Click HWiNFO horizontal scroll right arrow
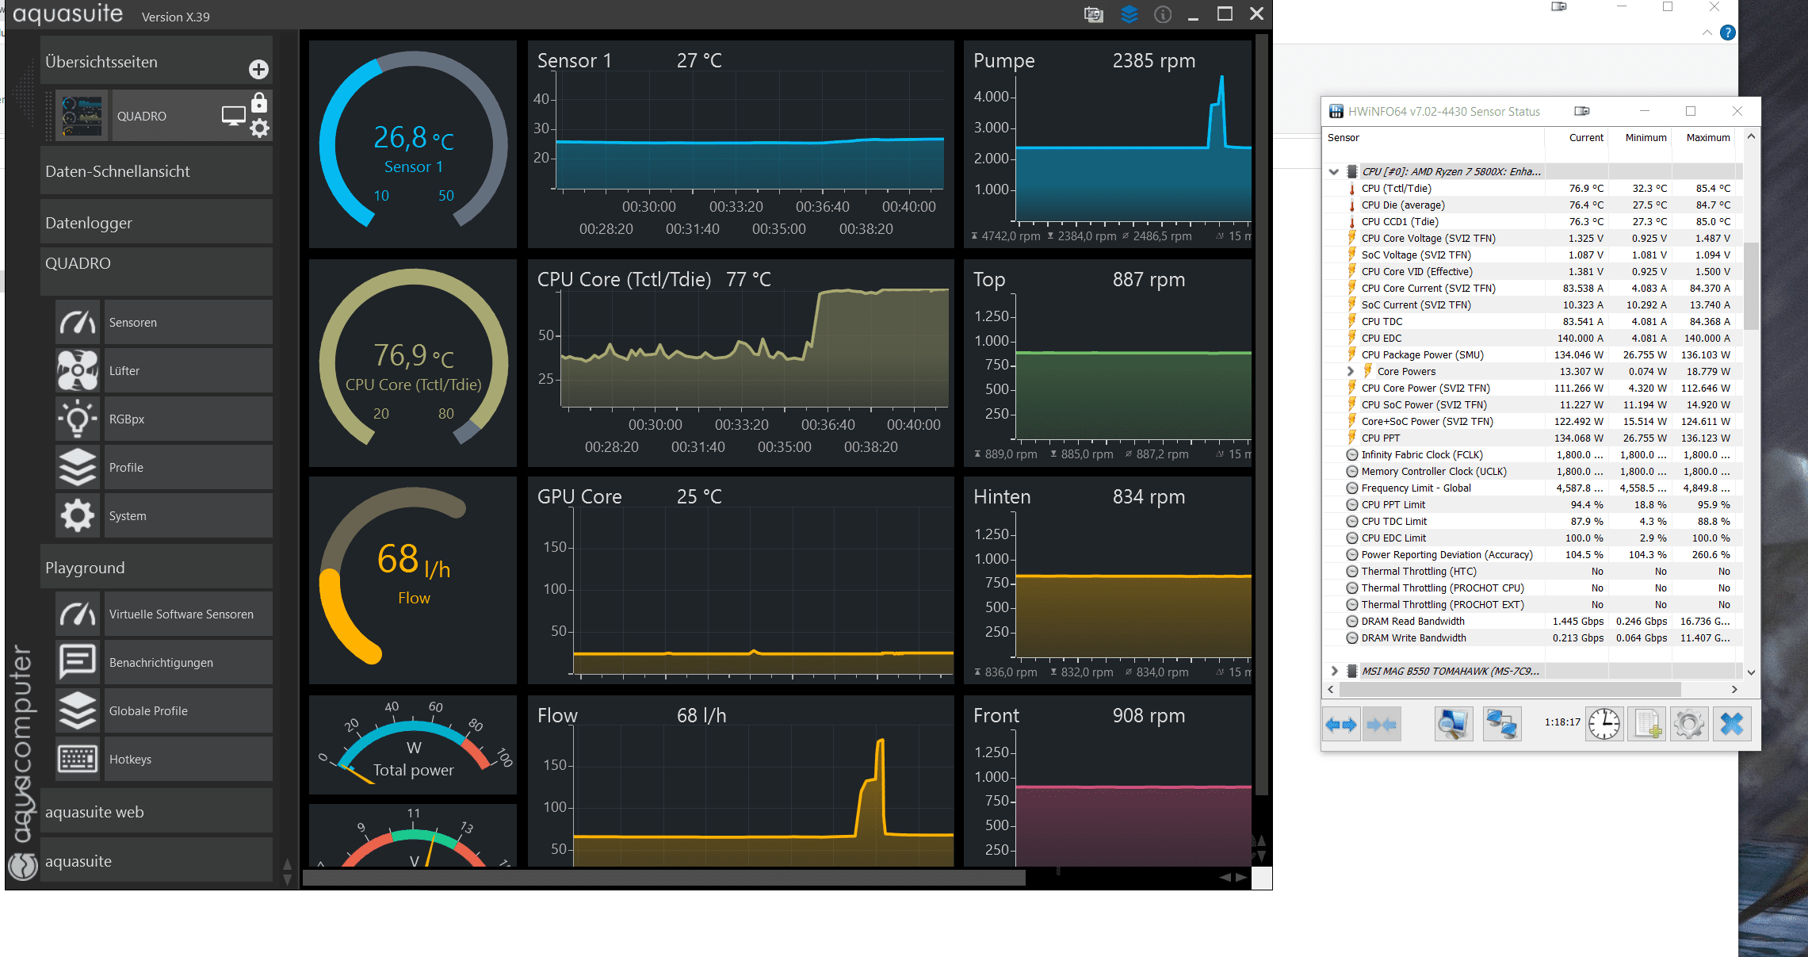The width and height of the screenshot is (1808, 957). (1734, 690)
